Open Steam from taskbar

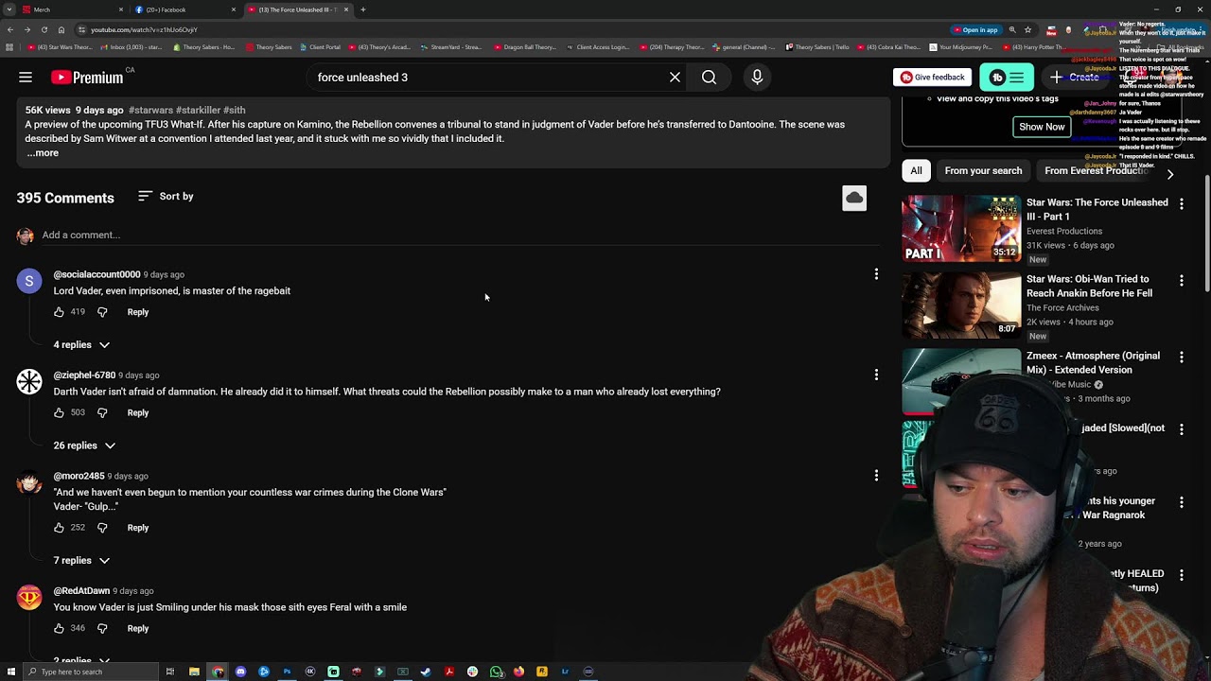426,672
